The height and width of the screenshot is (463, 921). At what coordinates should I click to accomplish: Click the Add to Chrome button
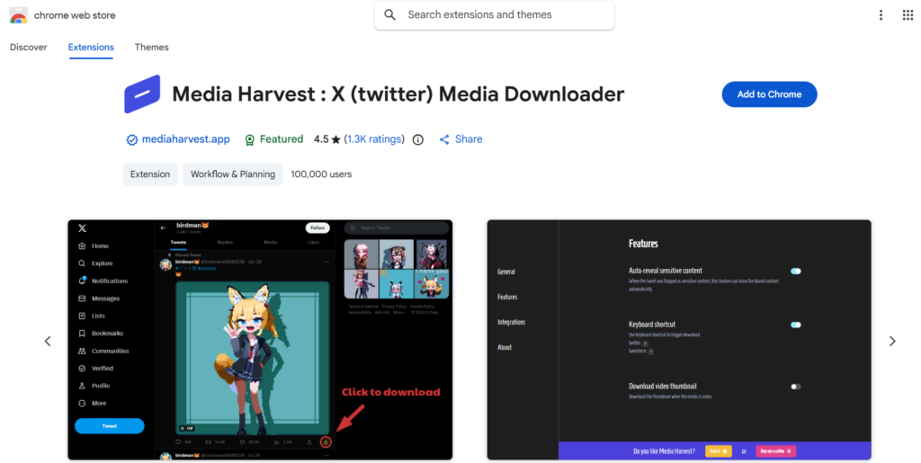(x=770, y=94)
